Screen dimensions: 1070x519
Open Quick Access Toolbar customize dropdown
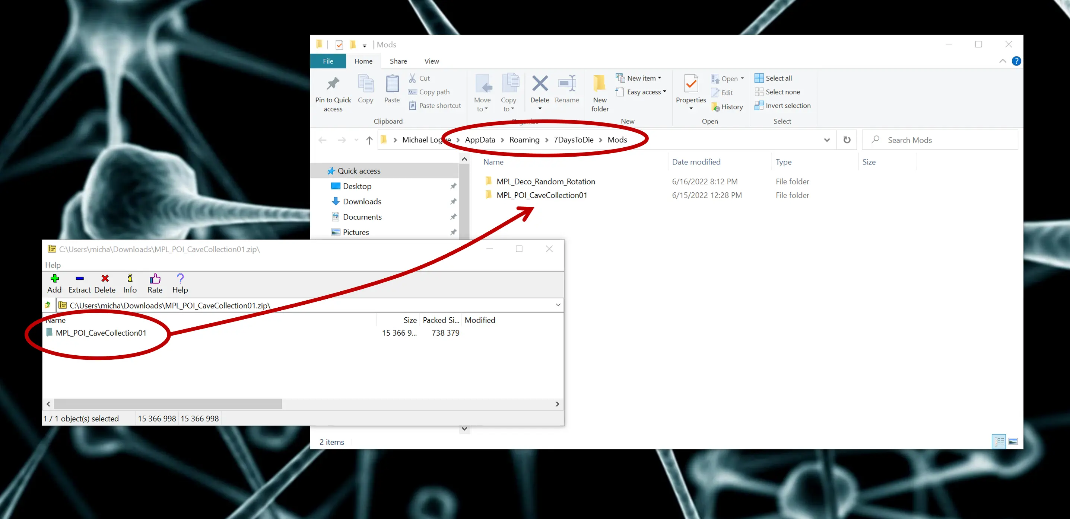[364, 45]
